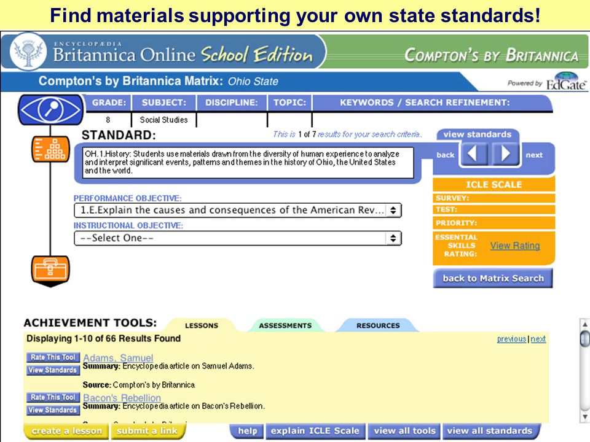Click the ICLE SCALE heading
This screenshot has width=590, height=442.
[494, 185]
